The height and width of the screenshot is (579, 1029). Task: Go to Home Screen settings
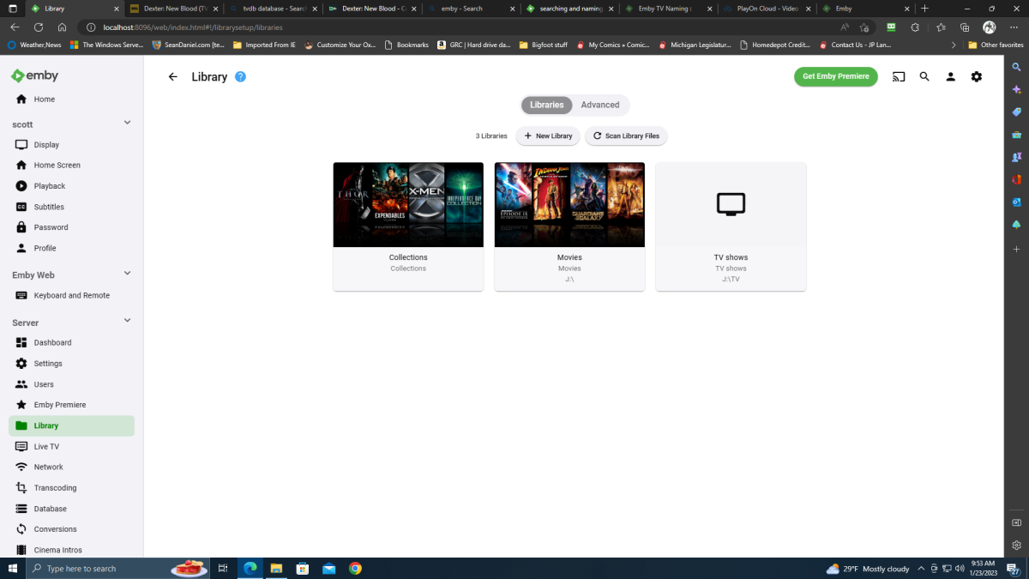(x=72, y=166)
